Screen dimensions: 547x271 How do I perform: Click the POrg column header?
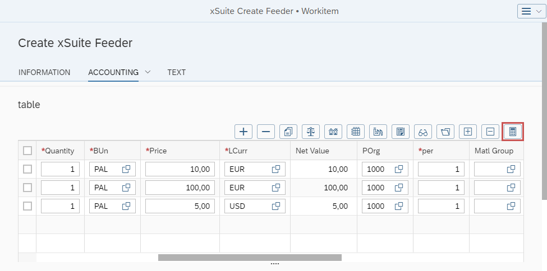click(385, 151)
